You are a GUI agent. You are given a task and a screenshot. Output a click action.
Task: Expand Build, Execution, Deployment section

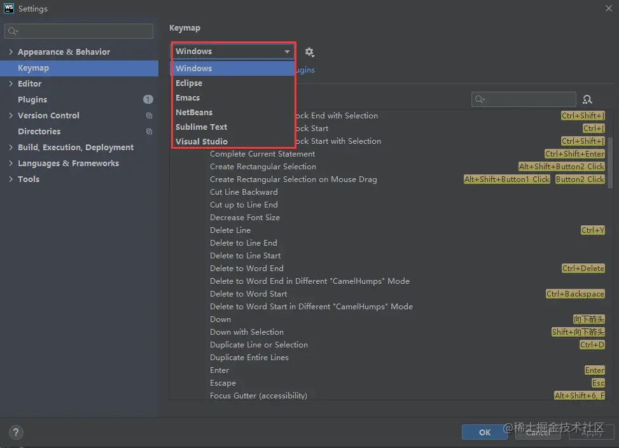(11, 147)
